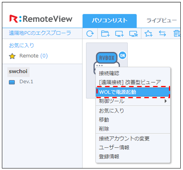
Task: Select the swchoi tree node
Action: click(18, 71)
